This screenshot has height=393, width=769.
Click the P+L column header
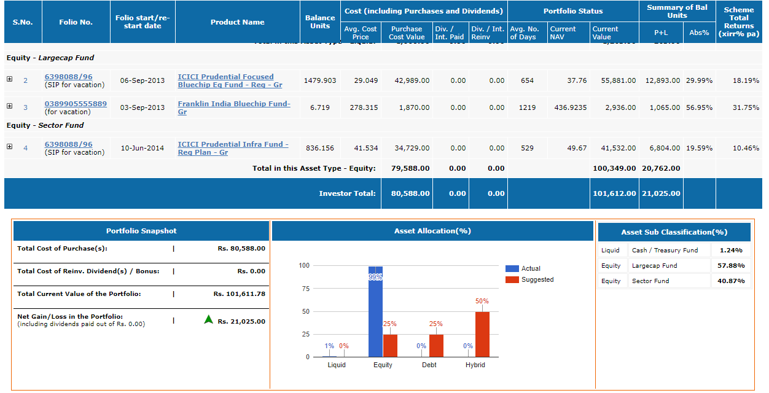pos(662,33)
